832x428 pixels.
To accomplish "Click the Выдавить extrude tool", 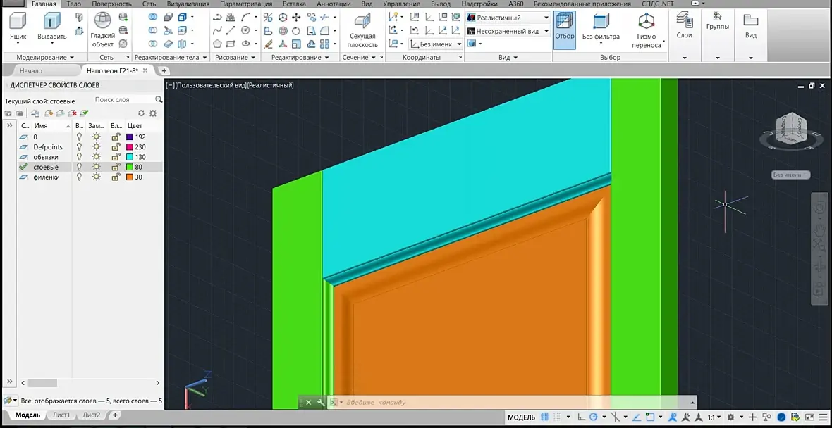I will 51,27.
